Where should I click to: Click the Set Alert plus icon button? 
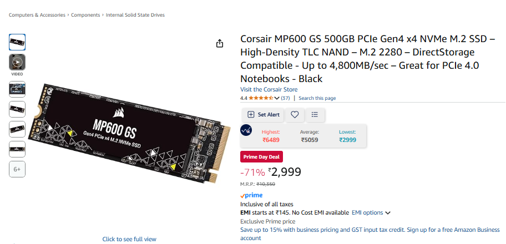[263, 115]
